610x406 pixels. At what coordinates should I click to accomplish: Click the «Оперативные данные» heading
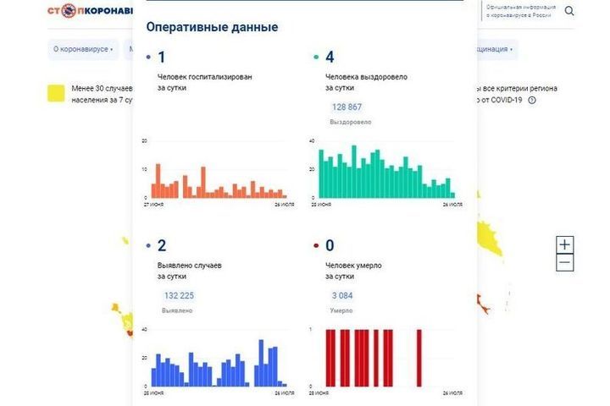point(212,27)
